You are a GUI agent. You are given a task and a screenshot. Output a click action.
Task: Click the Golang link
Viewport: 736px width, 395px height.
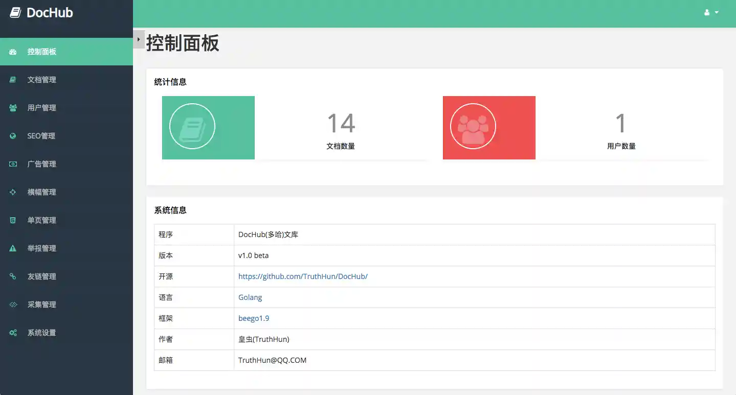coord(250,297)
